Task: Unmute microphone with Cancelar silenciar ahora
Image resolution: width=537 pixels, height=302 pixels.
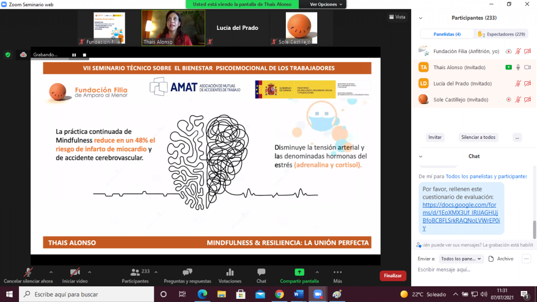Action: coord(28,276)
